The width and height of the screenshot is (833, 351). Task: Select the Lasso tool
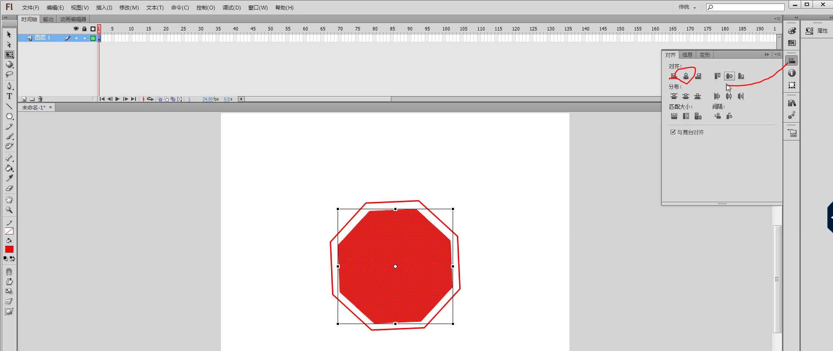[x=9, y=75]
